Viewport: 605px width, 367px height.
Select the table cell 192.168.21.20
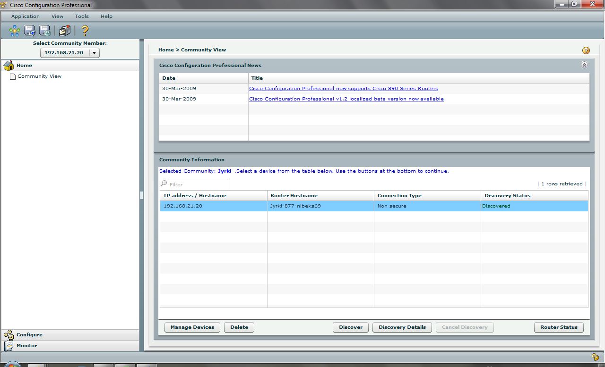(x=214, y=206)
